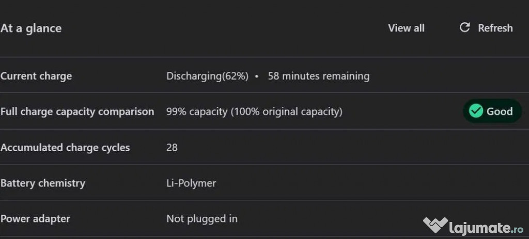Click the Discharging(62%) status text
This screenshot has height=239, width=529.
point(207,76)
